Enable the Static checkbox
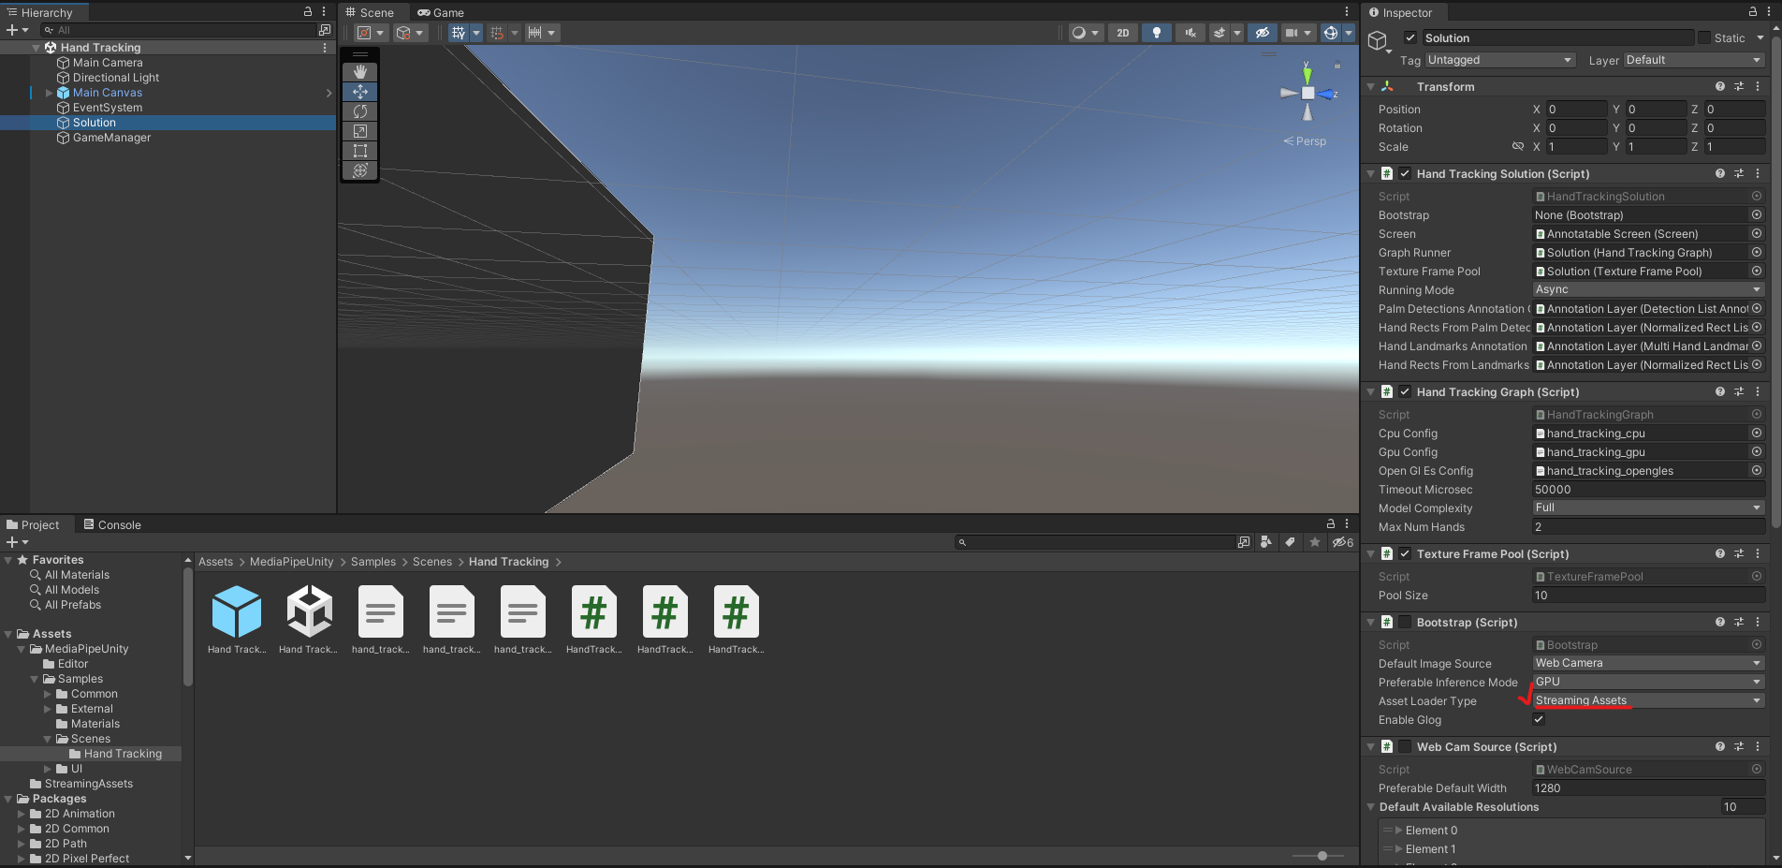The width and height of the screenshot is (1782, 868). point(1704,37)
